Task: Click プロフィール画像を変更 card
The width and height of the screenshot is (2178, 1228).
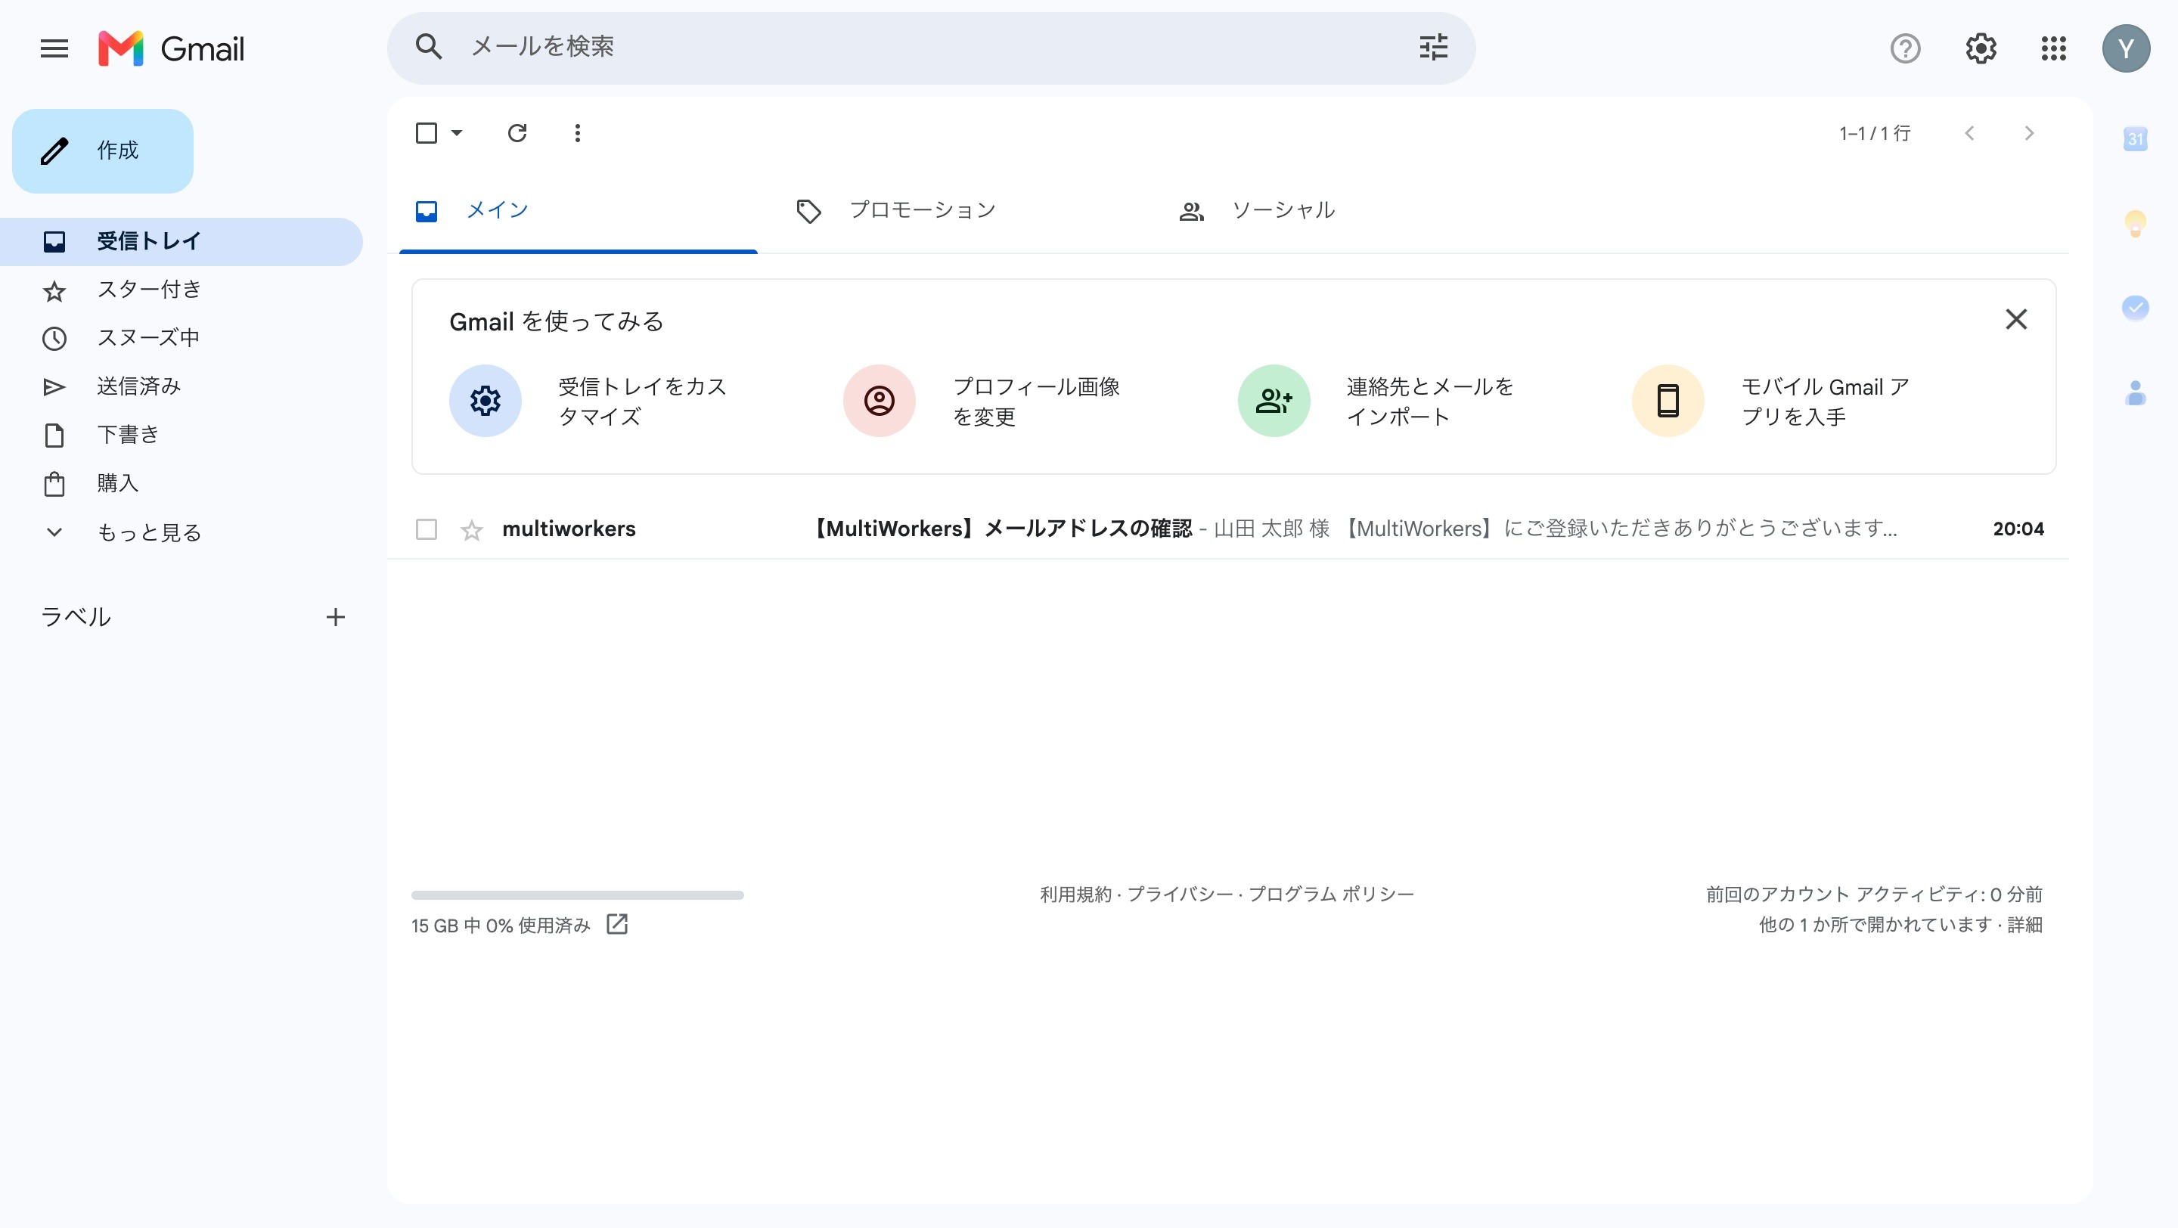Action: (x=985, y=401)
